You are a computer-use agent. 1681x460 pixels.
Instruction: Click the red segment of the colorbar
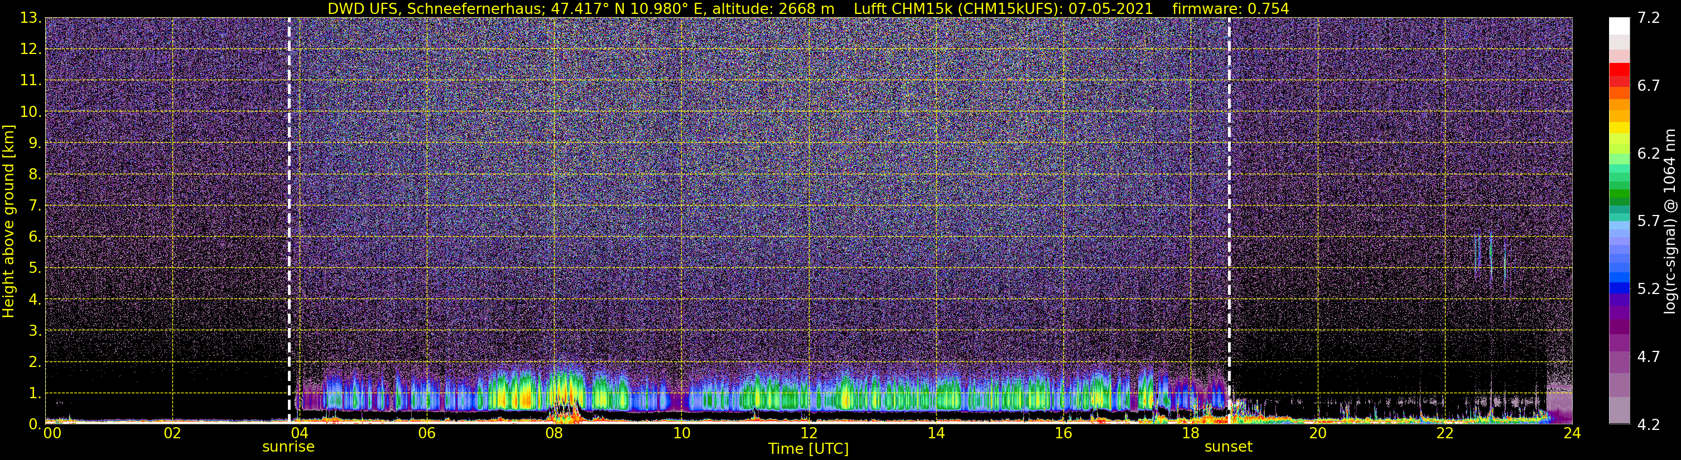click(x=1619, y=69)
